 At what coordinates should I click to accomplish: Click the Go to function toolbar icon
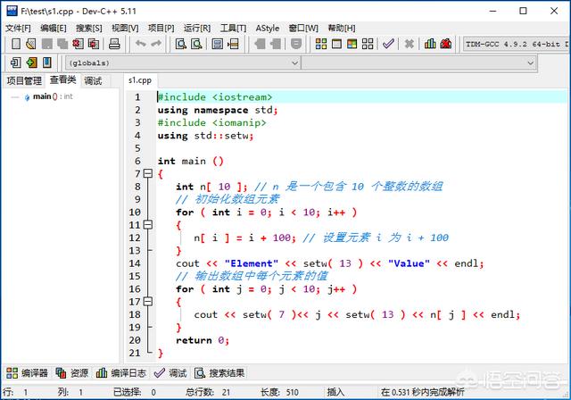tap(218, 44)
